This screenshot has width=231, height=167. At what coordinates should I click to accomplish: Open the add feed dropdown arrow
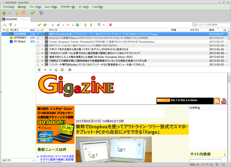point(10,13)
